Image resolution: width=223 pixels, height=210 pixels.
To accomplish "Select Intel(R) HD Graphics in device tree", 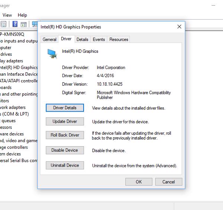I will [x=19, y=68].
